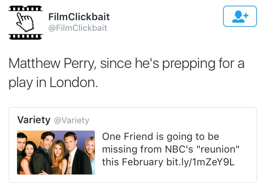263x183 pixels.
Task: Follow the bit.ly/1mZeY9L link
Action: (x=200, y=162)
